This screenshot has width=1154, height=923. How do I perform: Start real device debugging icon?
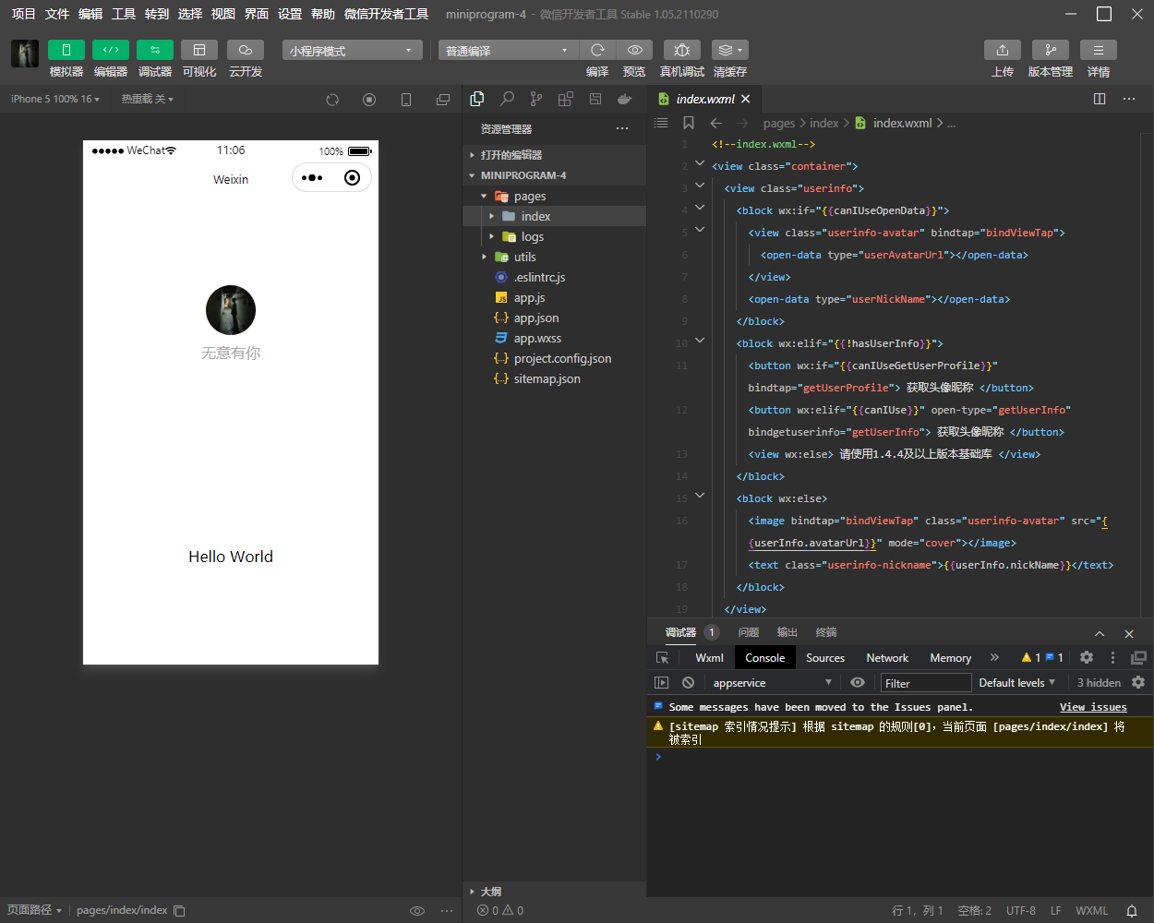pyautogui.click(x=682, y=50)
